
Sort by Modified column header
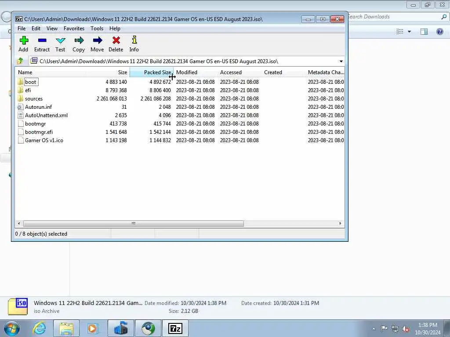tap(196, 72)
